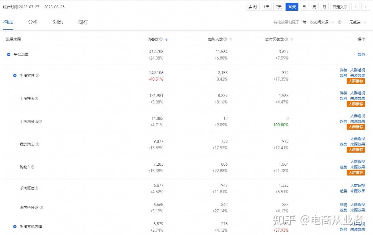This screenshot has height=235, width=373.
Task: Show help icon next to 手淘搜索
Action: tap(36, 98)
